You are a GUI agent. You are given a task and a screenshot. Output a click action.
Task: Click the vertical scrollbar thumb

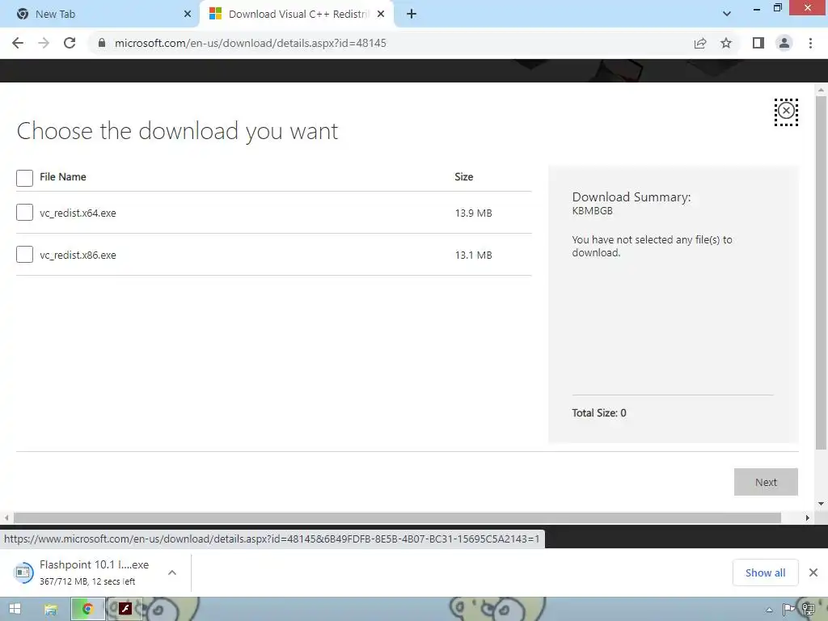coord(822,273)
